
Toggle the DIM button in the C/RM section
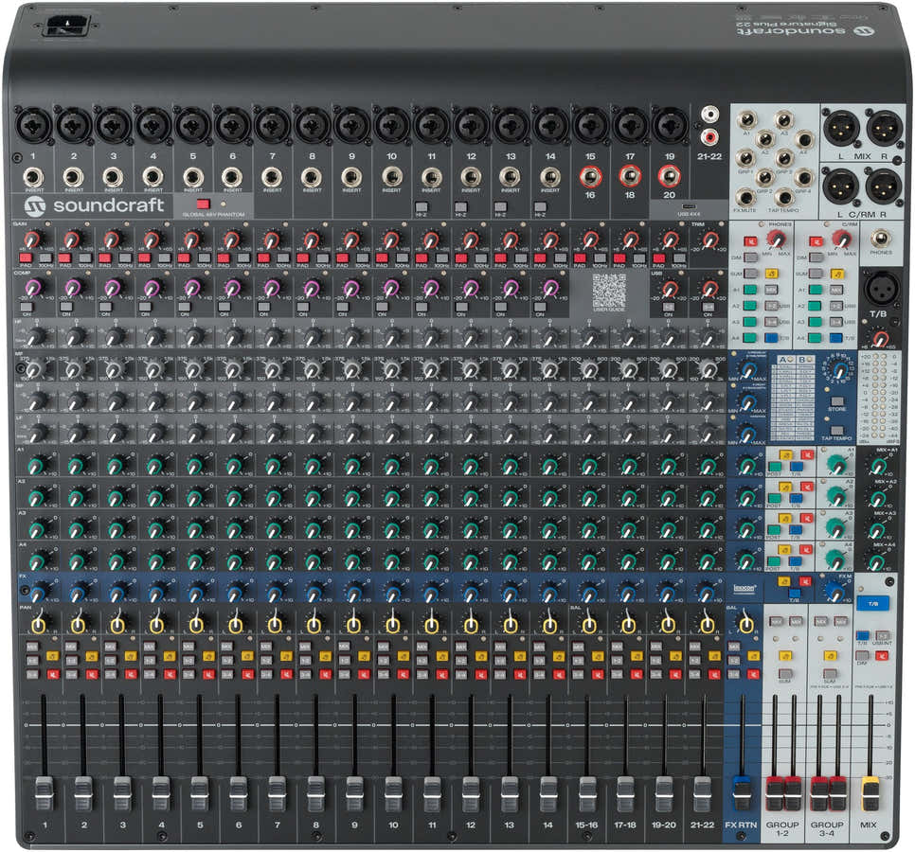tap(816, 257)
